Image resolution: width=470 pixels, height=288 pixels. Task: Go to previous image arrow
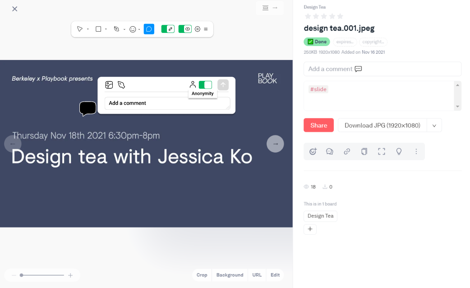pyautogui.click(x=13, y=144)
